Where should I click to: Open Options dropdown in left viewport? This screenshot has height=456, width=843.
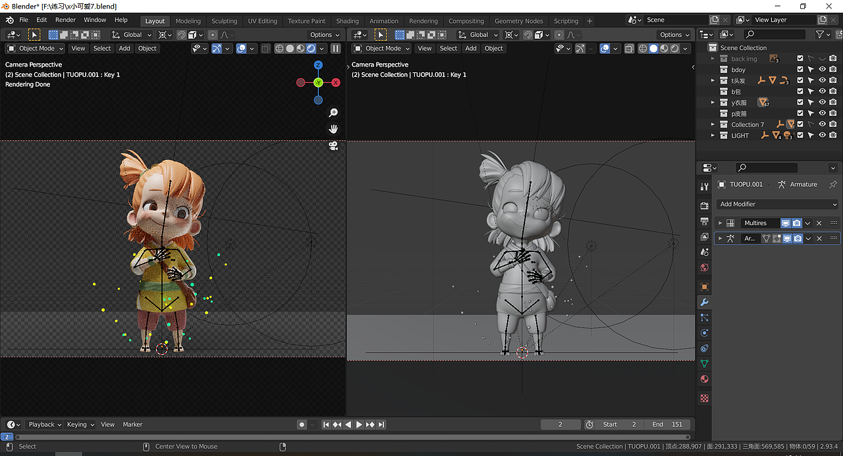(324, 35)
